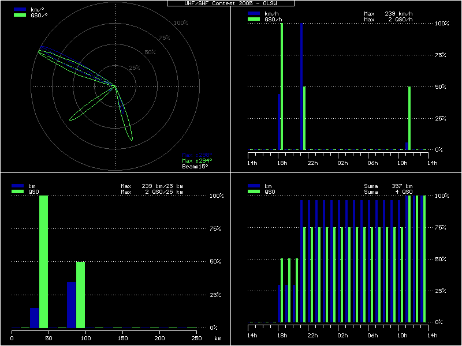Click the 25% axis label in Suma chart
The width and height of the screenshot is (462, 346).
pyautogui.click(x=441, y=291)
